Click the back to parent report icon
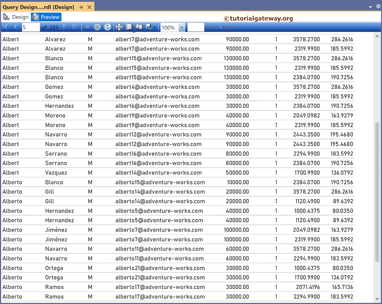Screen dimensions: 382x304 coord(87,27)
